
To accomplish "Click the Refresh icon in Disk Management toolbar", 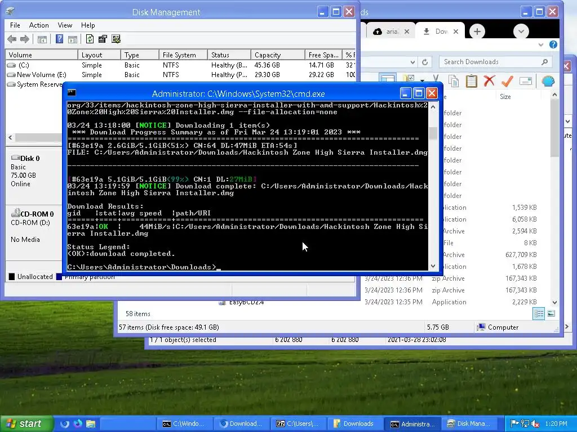I will coord(90,39).
